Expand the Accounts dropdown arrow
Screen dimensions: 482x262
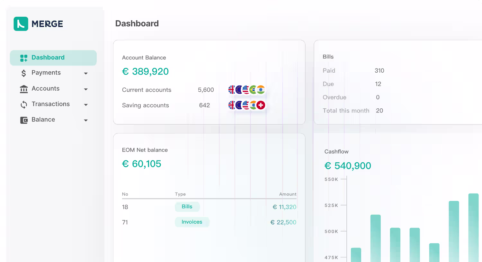pyautogui.click(x=86, y=89)
